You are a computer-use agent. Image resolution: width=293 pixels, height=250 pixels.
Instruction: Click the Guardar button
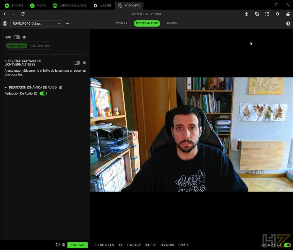click(x=77, y=245)
